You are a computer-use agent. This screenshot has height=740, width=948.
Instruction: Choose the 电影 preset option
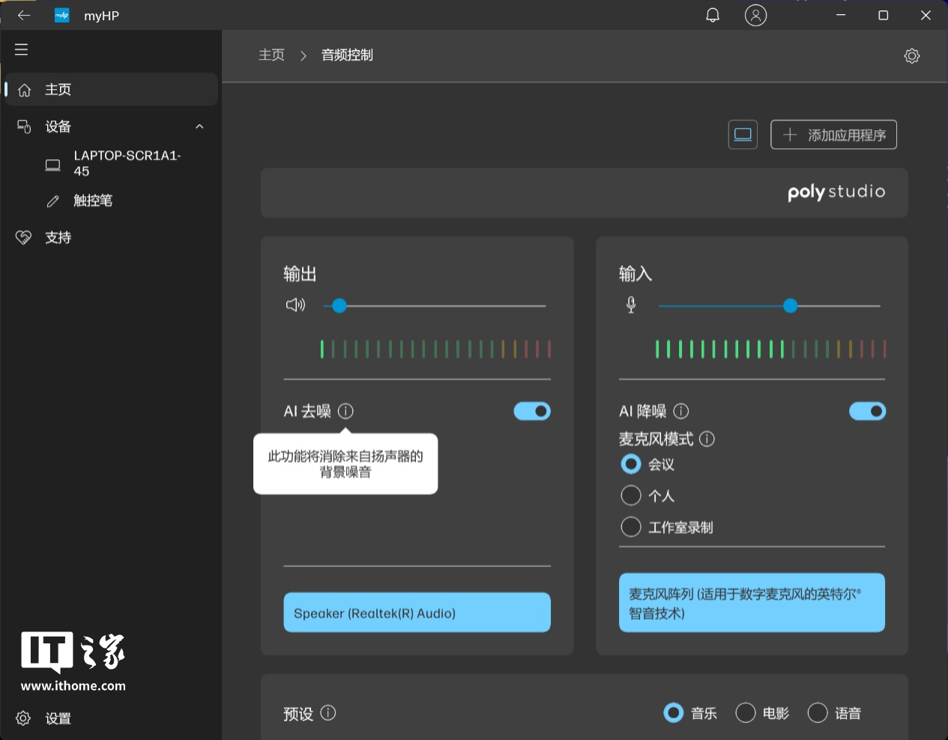(745, 713)
